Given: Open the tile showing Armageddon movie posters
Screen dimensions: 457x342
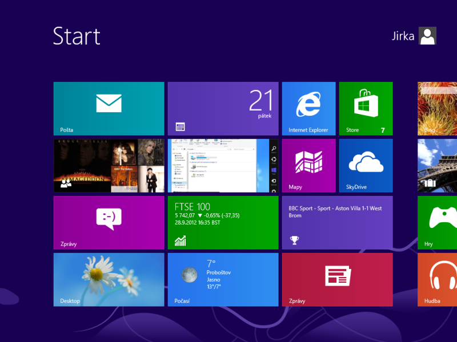Looking at the screenshot, I should (x=109, y=165).
